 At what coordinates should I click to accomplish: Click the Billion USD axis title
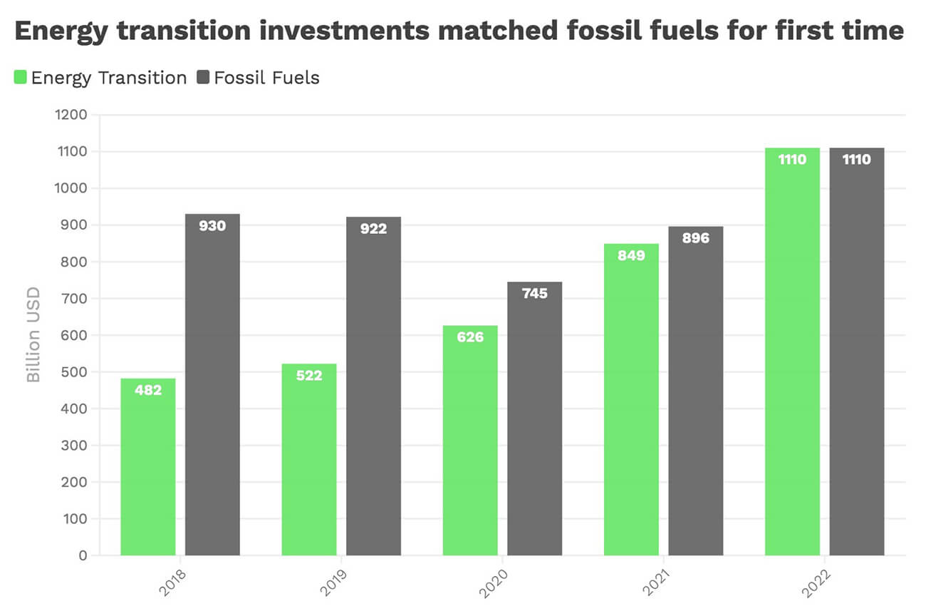pyautogui.click(x=33, y=334)
